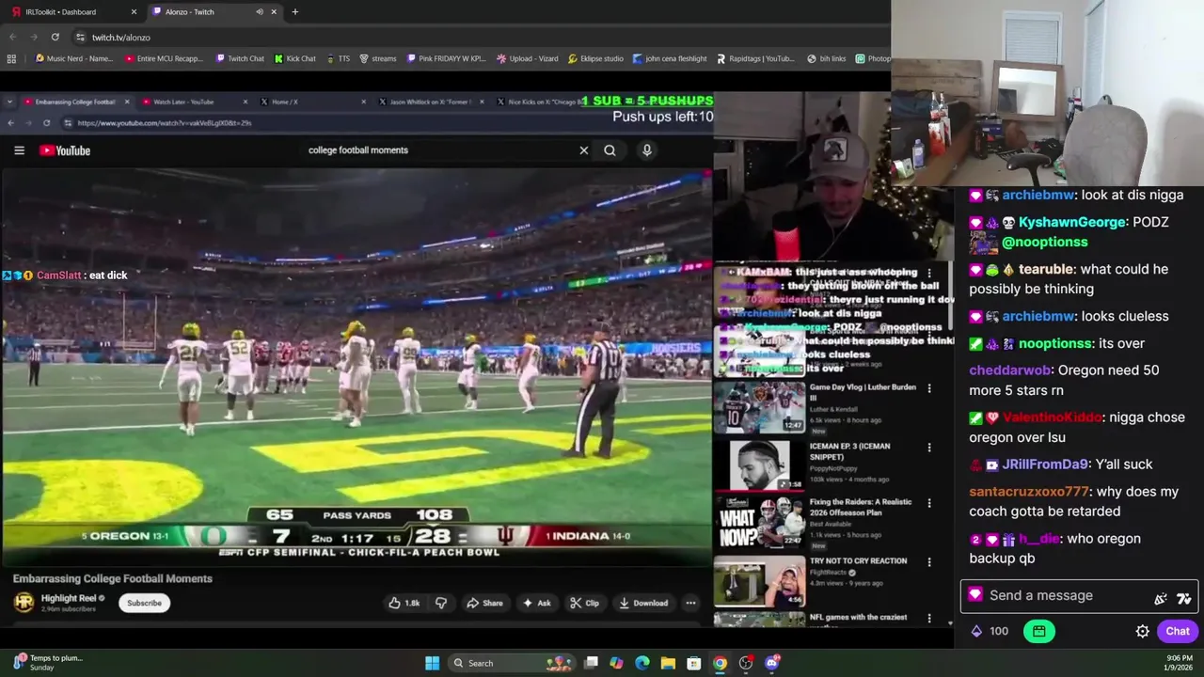This screenshot has width=1204, height=677.
Task: Open the TTS bookmark
Action: click(339, 58)
